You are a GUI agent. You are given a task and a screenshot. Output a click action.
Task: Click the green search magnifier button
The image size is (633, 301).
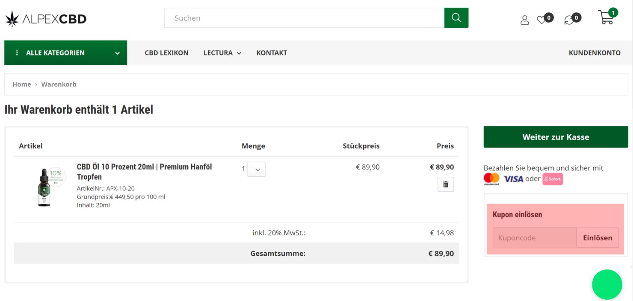(456, 18)
